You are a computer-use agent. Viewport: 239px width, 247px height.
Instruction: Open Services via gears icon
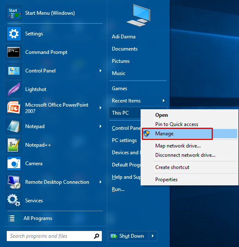click(x=14, y=201)
